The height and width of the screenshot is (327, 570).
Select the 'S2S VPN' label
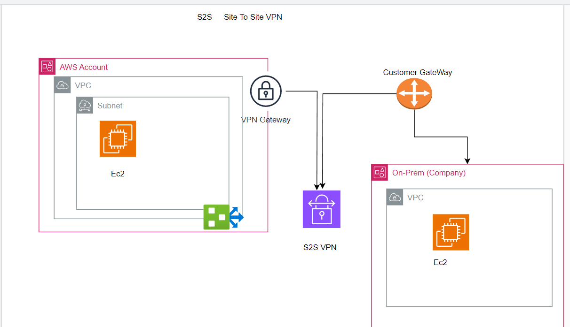320,247
